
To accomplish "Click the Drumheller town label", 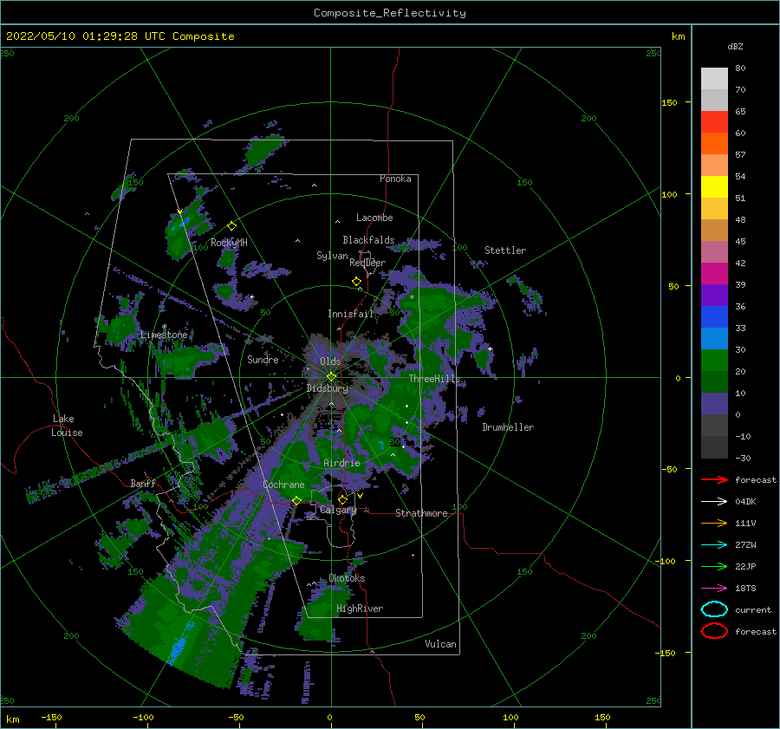I will coord(508,427).
